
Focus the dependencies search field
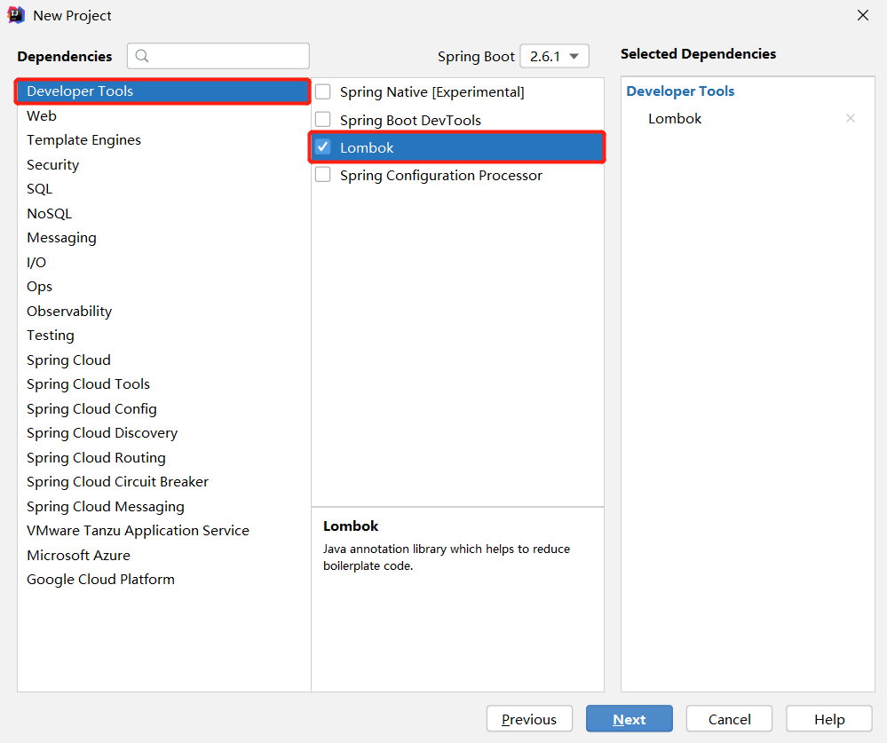point(218,56)
